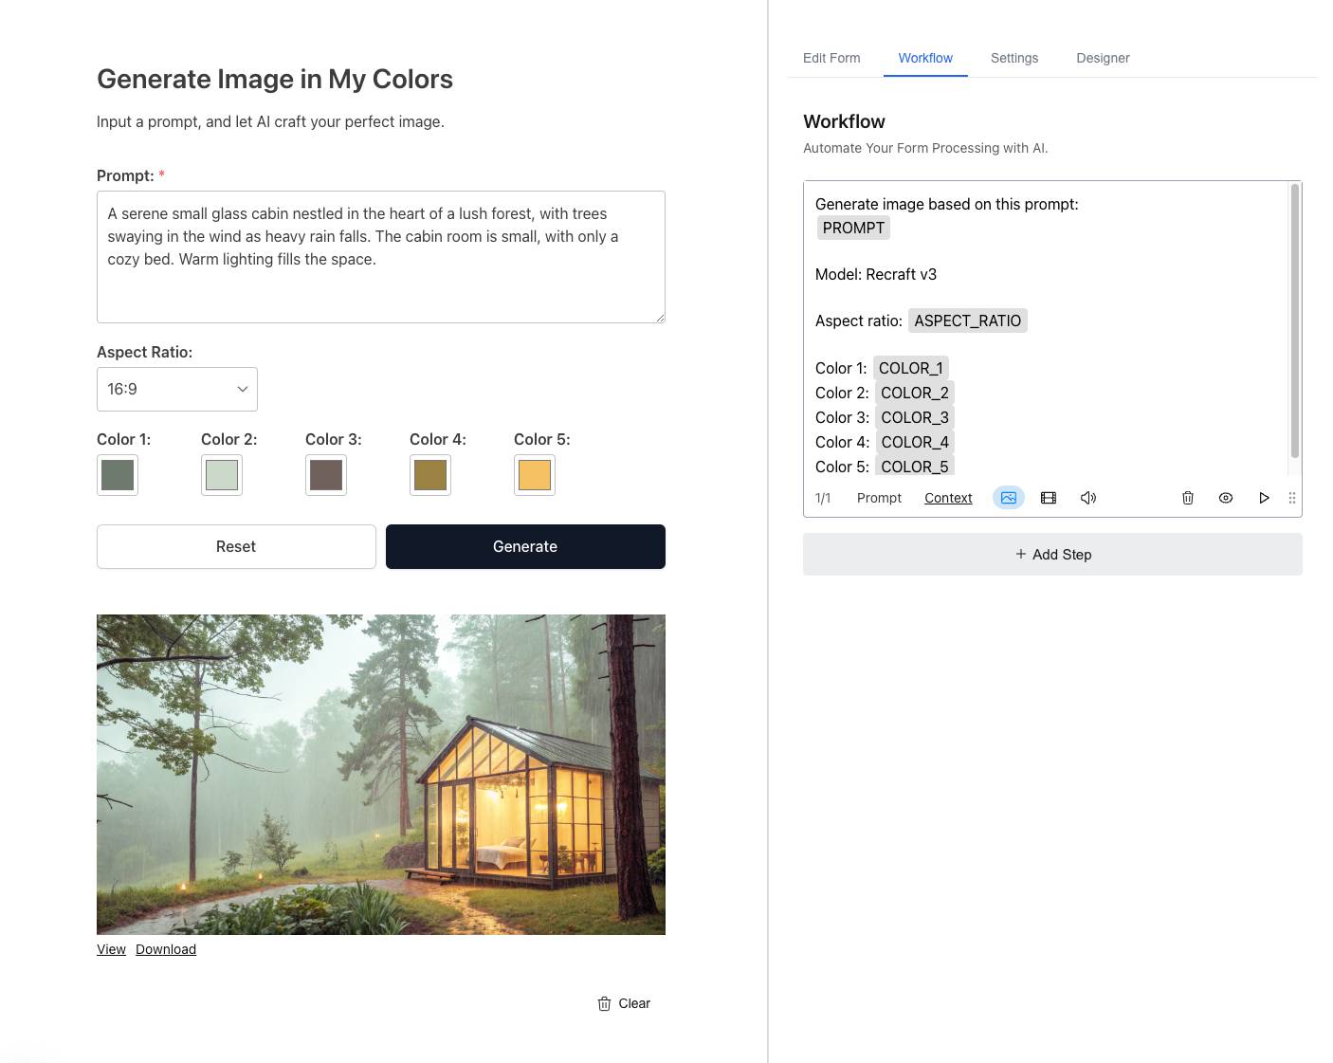Viewport: 1333px width, 1063px height.
Task: Click the workflow editor vertical scrollbar
Action: point(1294,322)
